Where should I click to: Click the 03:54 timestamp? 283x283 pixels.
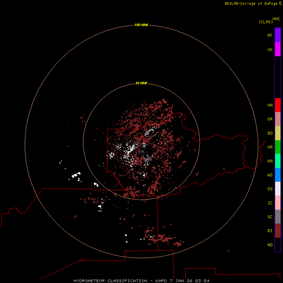(x=202, y=281)
